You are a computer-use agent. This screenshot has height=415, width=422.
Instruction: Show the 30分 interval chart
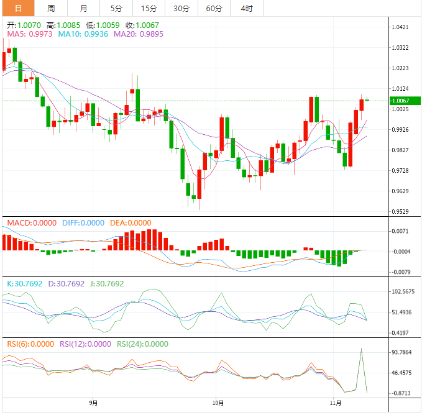click(x=181, y=8)
